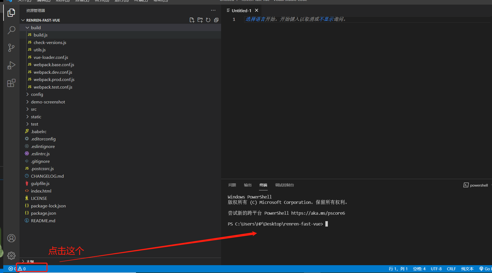
Task: Open webpack.prod.conf.js file
Action: click(x=120, y=79)
